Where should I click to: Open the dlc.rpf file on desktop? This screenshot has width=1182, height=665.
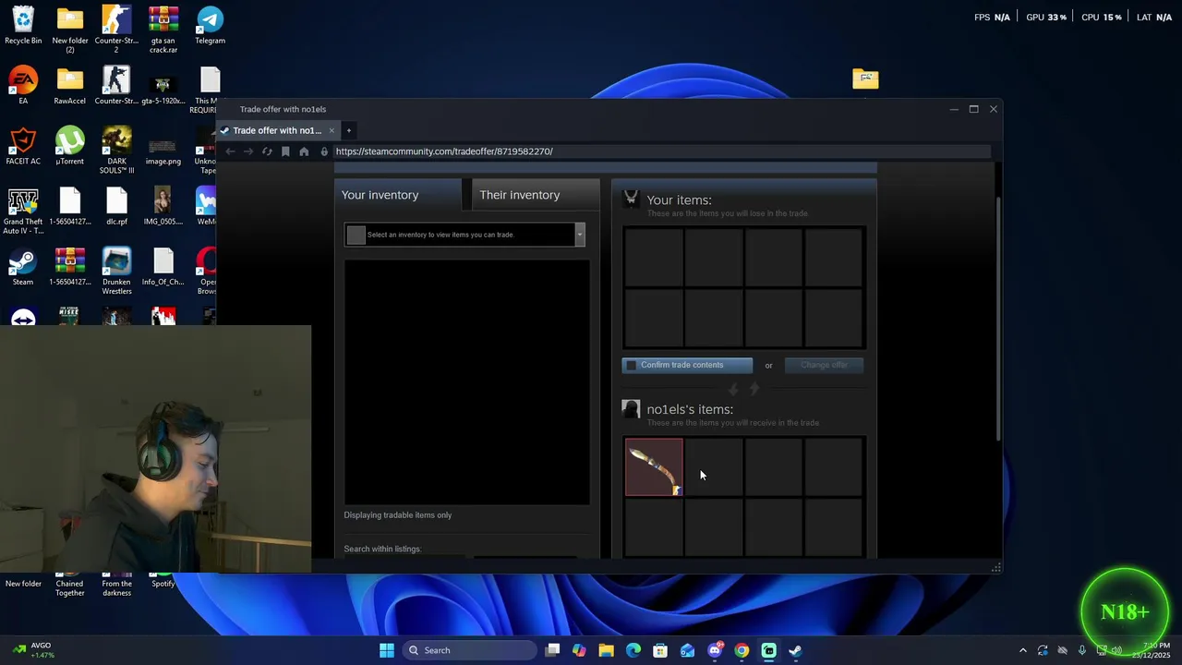pos(116,207)
